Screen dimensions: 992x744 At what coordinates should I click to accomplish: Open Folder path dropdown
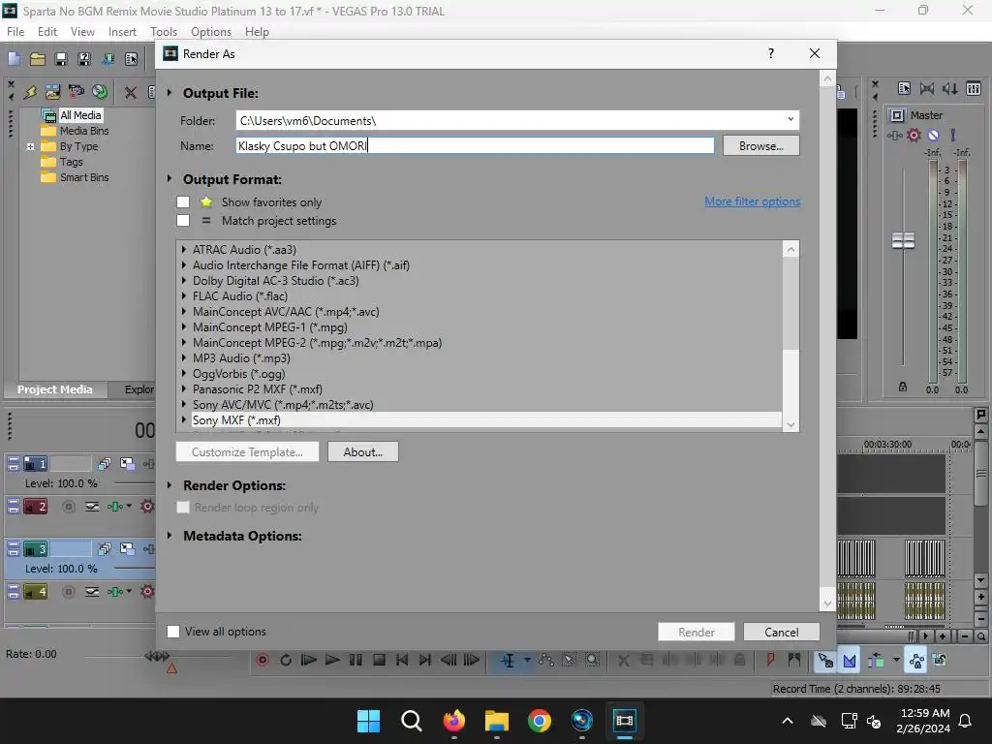click(x=790, y=120)
